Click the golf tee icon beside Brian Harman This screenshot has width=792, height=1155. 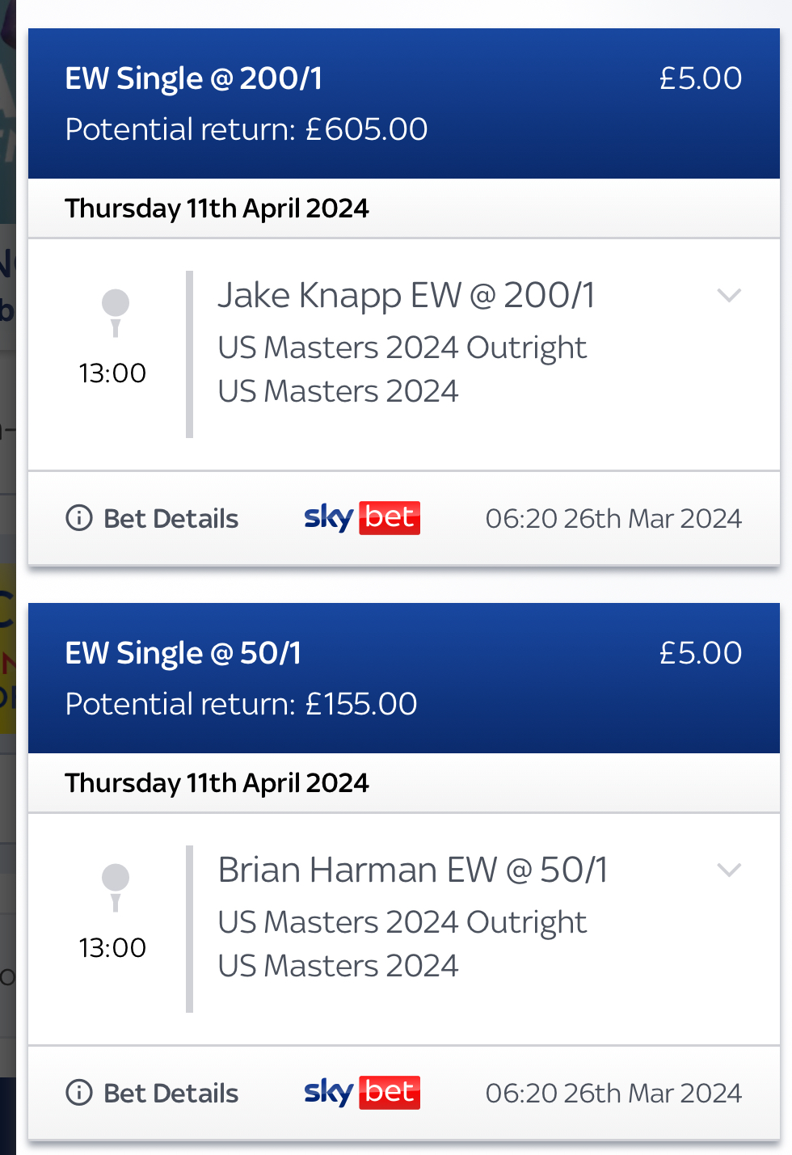[x=115, y=887]
